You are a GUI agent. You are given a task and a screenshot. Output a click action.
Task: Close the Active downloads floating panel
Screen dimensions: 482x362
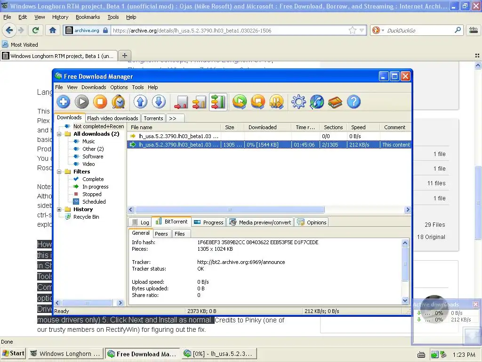[x=475, y=304]
